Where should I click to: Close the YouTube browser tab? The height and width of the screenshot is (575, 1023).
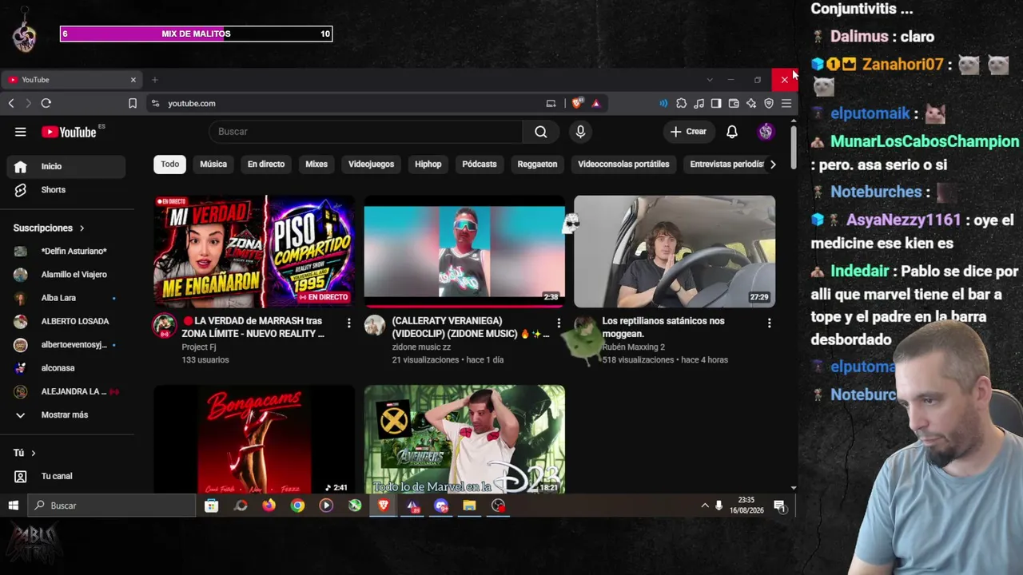(133, 80)
